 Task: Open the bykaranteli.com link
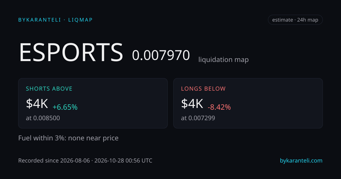pos(301,161)
